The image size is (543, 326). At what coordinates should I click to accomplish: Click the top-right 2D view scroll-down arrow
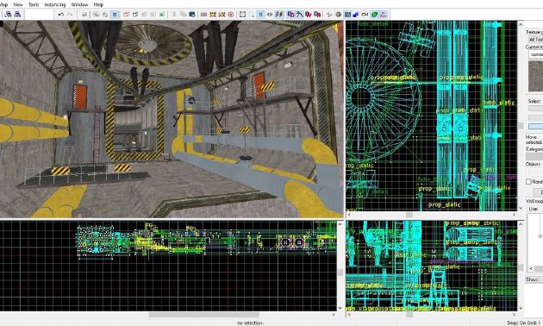[521, 208]
